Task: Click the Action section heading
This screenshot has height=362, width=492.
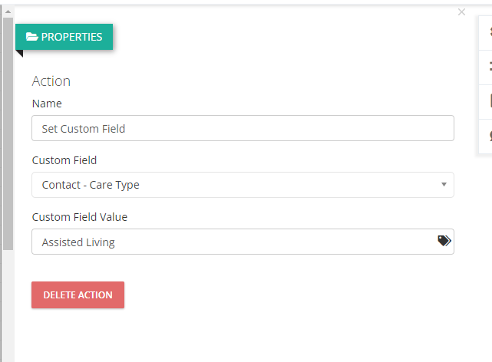Action: pos(51,81)
